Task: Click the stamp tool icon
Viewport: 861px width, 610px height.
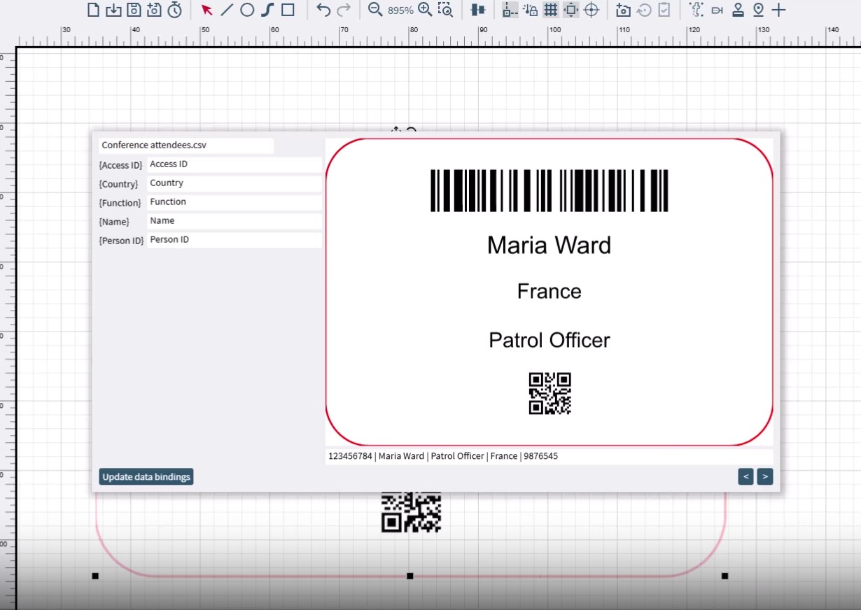Action: pyautogui.click(x=738, y=10)
